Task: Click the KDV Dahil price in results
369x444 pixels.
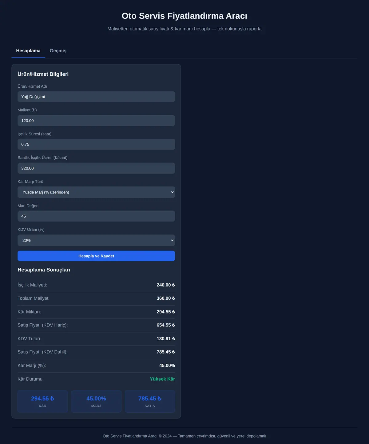Action: point(166,352)
